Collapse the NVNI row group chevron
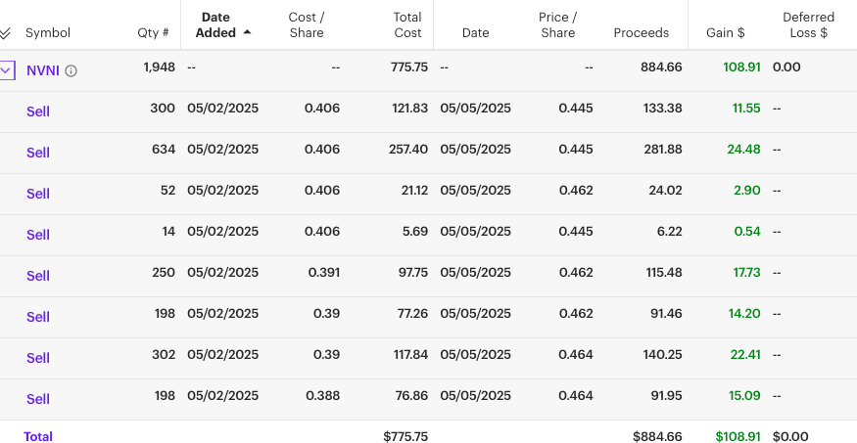 7,70
